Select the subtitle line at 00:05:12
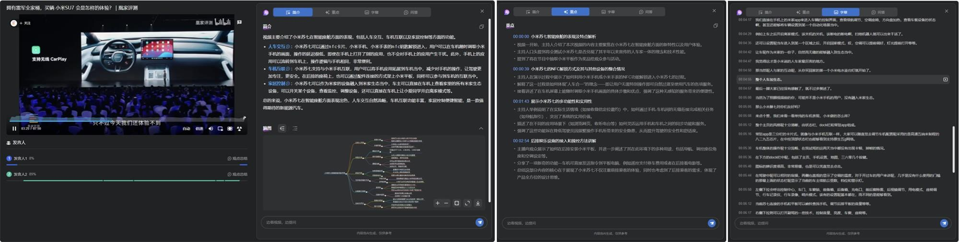 (x=842, y=125)
